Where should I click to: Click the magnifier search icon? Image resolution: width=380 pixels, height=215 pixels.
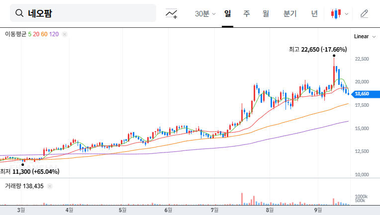point(19,13)
